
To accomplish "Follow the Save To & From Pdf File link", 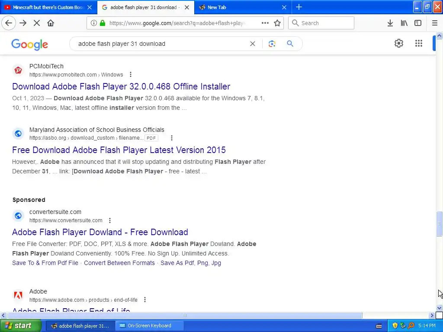I will click(45, 263).
